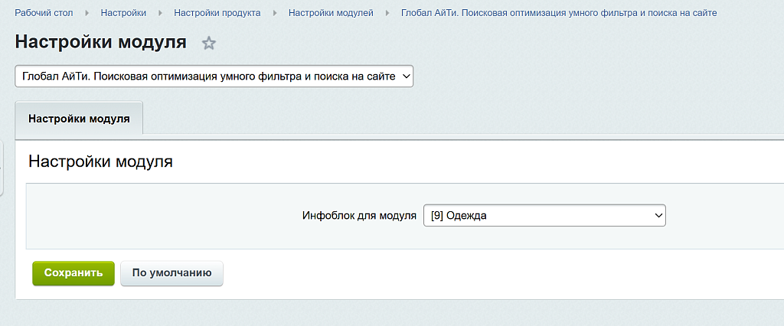This screenshot has width=784, height=326.
Task: Click the breadcrumb arrow after Рабочий стол
Action: point(87,14)
